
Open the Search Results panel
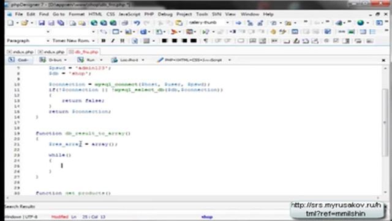point(20,206)
